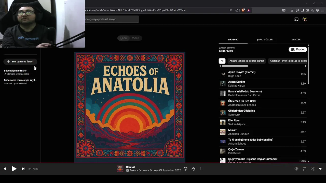Click the browser address bar URL
The width and height of the screenshot is (326, 183).
[x=135, y=10]
